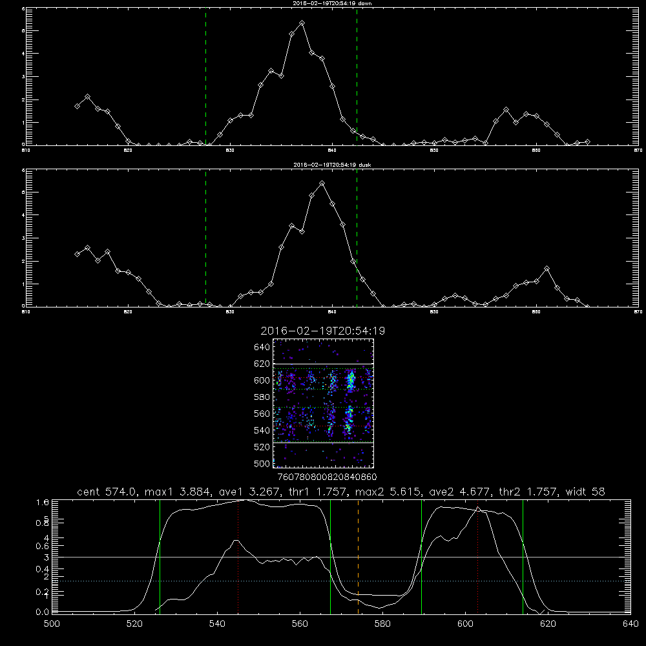Select the 'max1 3.884' value

pos(178,492)
